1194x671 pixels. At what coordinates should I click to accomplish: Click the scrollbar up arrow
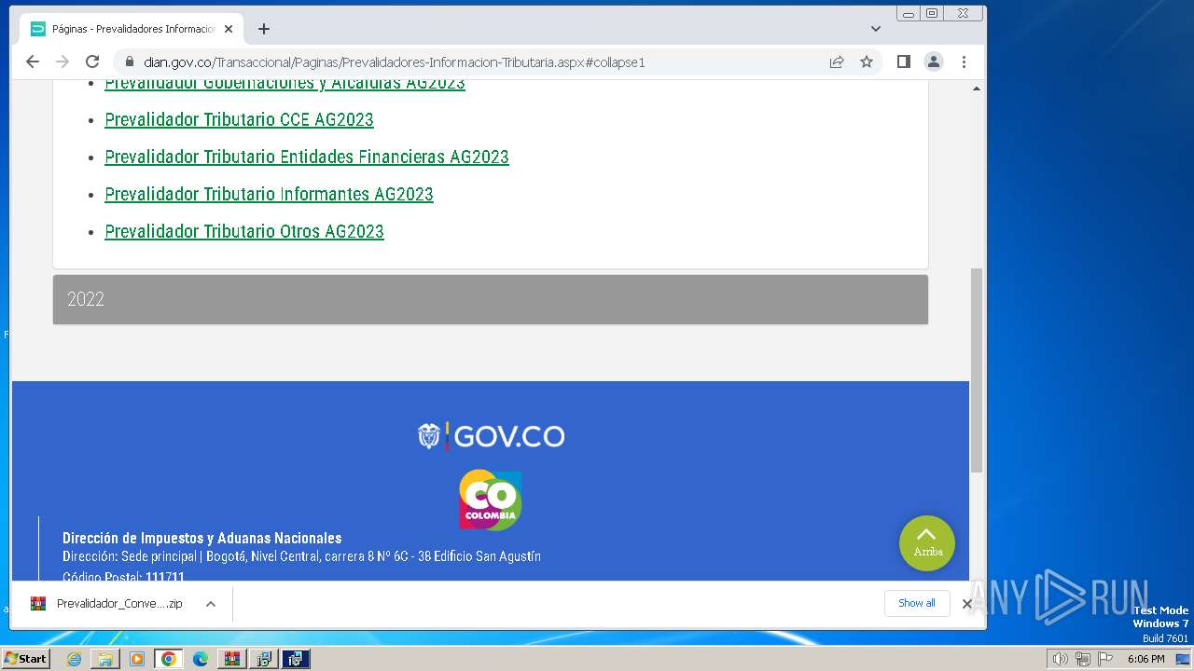click(977, 89)
